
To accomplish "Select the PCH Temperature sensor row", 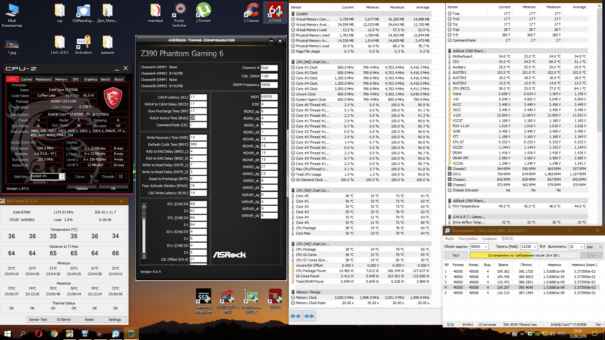I will (x=517, y=206).
